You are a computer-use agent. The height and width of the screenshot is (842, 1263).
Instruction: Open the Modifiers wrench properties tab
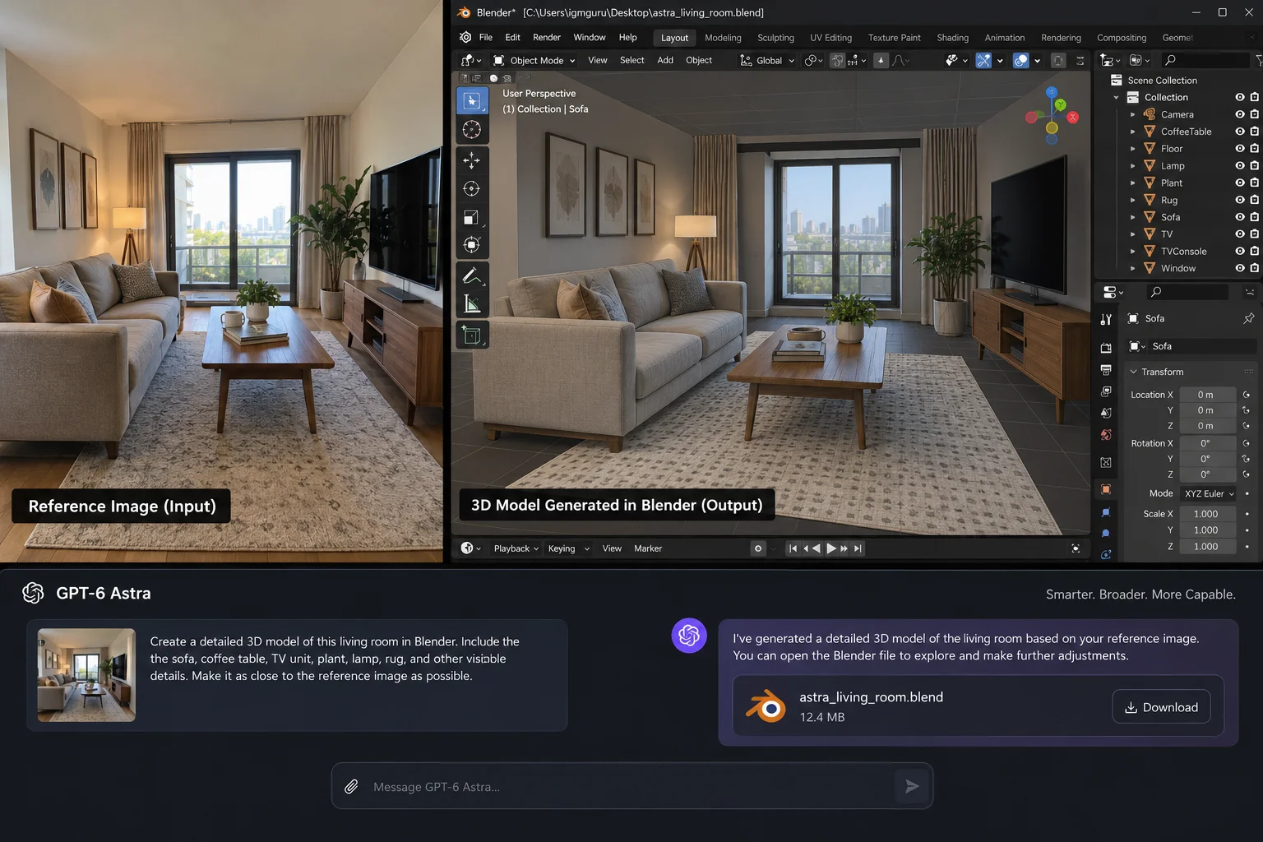click(1106, 511)
